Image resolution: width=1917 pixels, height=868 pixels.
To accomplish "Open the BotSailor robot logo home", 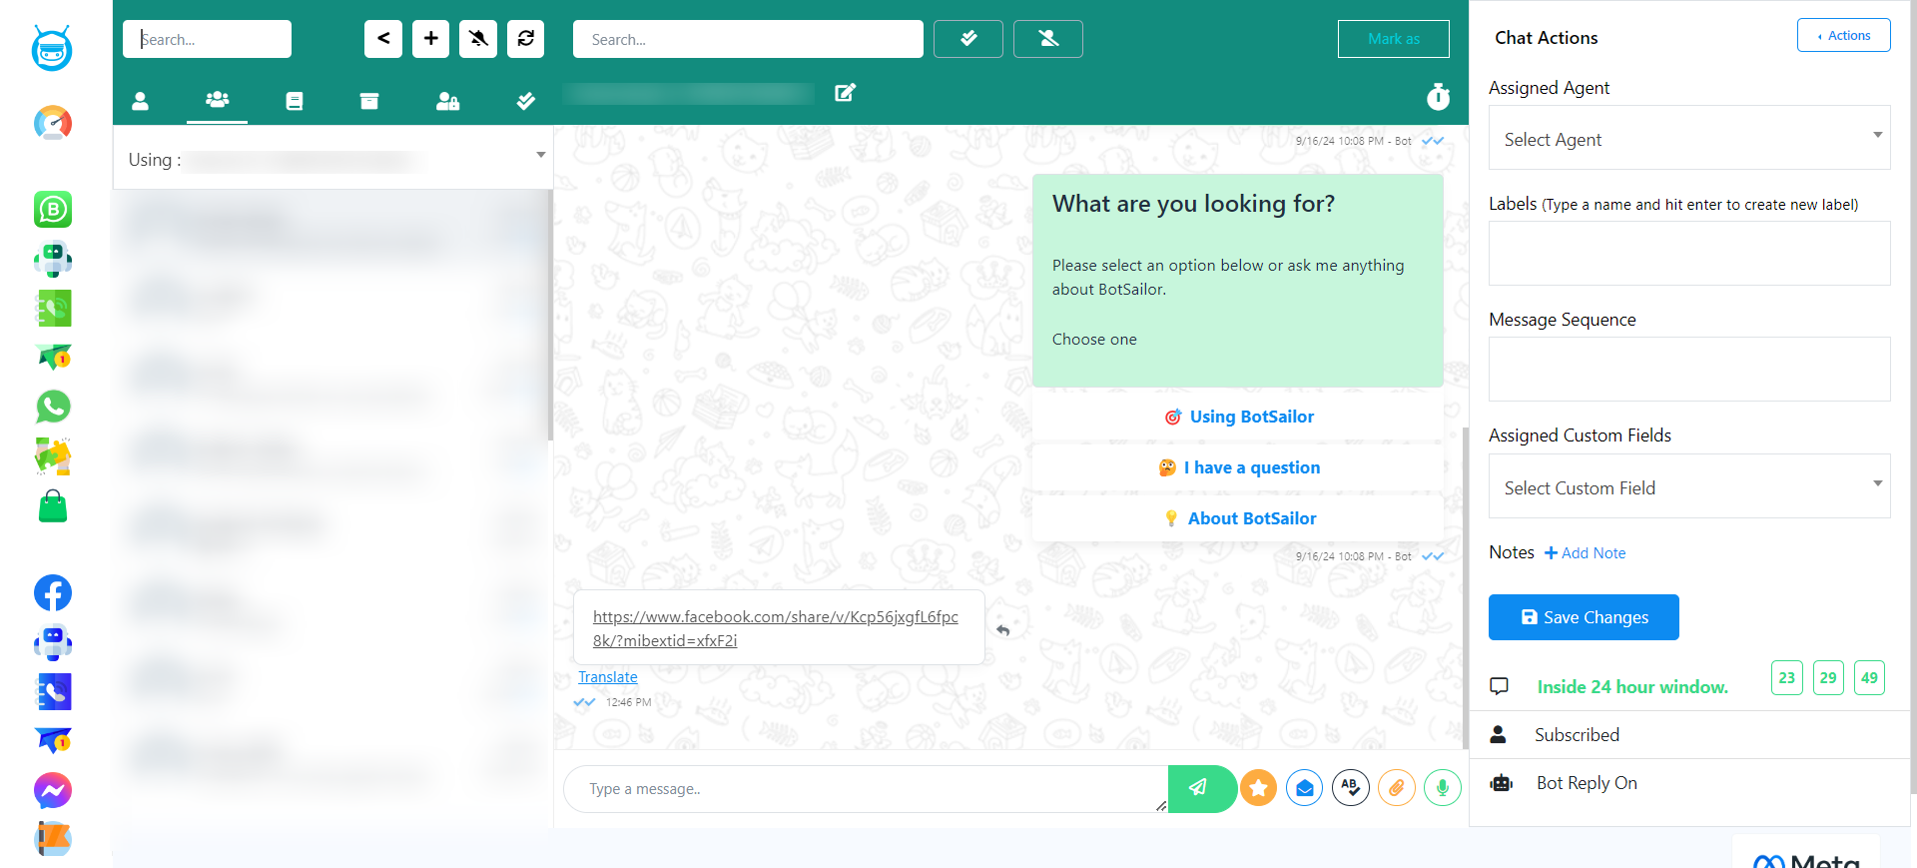I will (x=52, y=48).
